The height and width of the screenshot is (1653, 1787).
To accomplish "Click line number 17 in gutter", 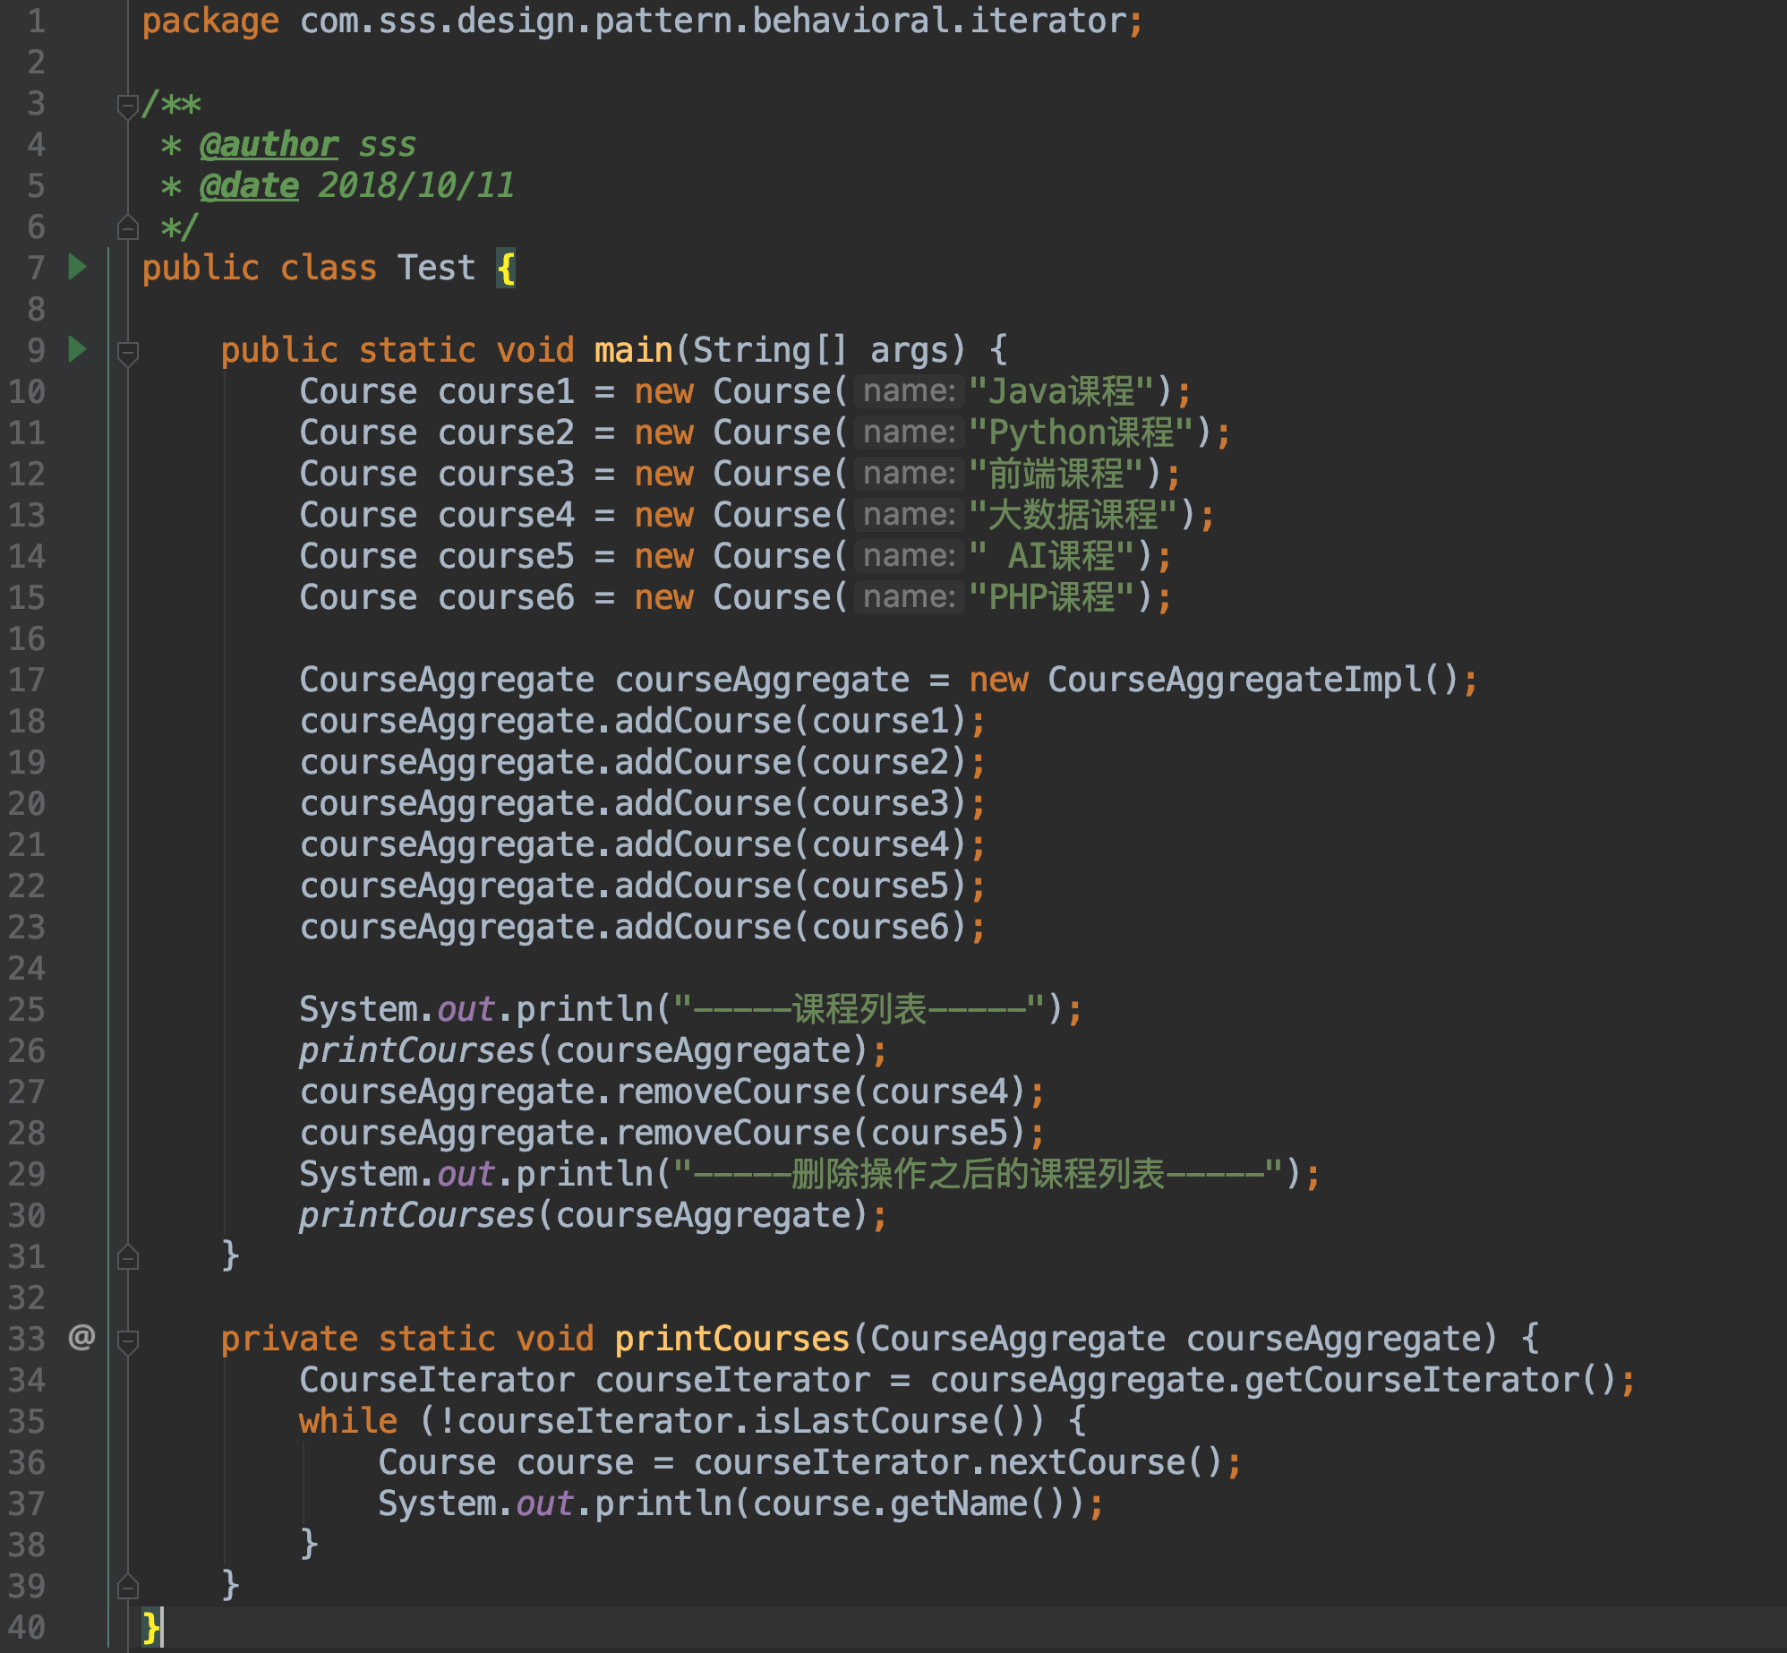I will pyautogui.click(x=27, y=680).
